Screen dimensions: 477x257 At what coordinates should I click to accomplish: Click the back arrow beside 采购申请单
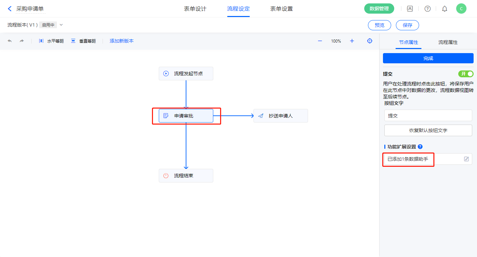(x=10, y=9)
